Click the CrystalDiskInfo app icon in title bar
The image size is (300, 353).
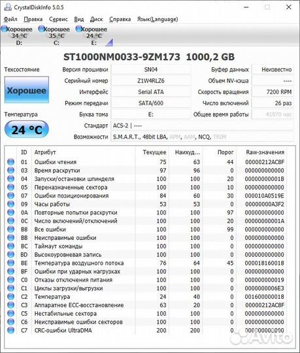[x=8, y=7]
